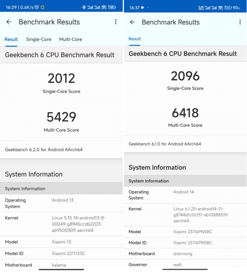247x272 pixels.
Task: Tap the alarm clock status icon
Action: tap(37, 7)
